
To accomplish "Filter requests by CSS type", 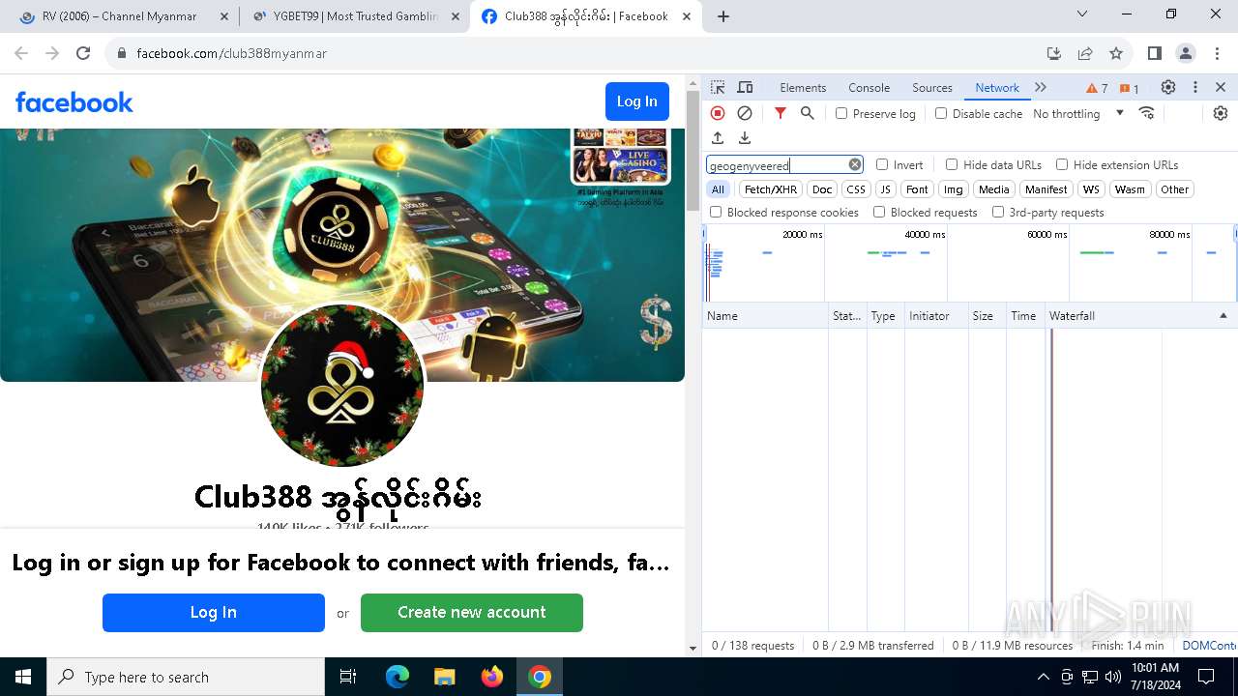I will (x=856, y=189).
